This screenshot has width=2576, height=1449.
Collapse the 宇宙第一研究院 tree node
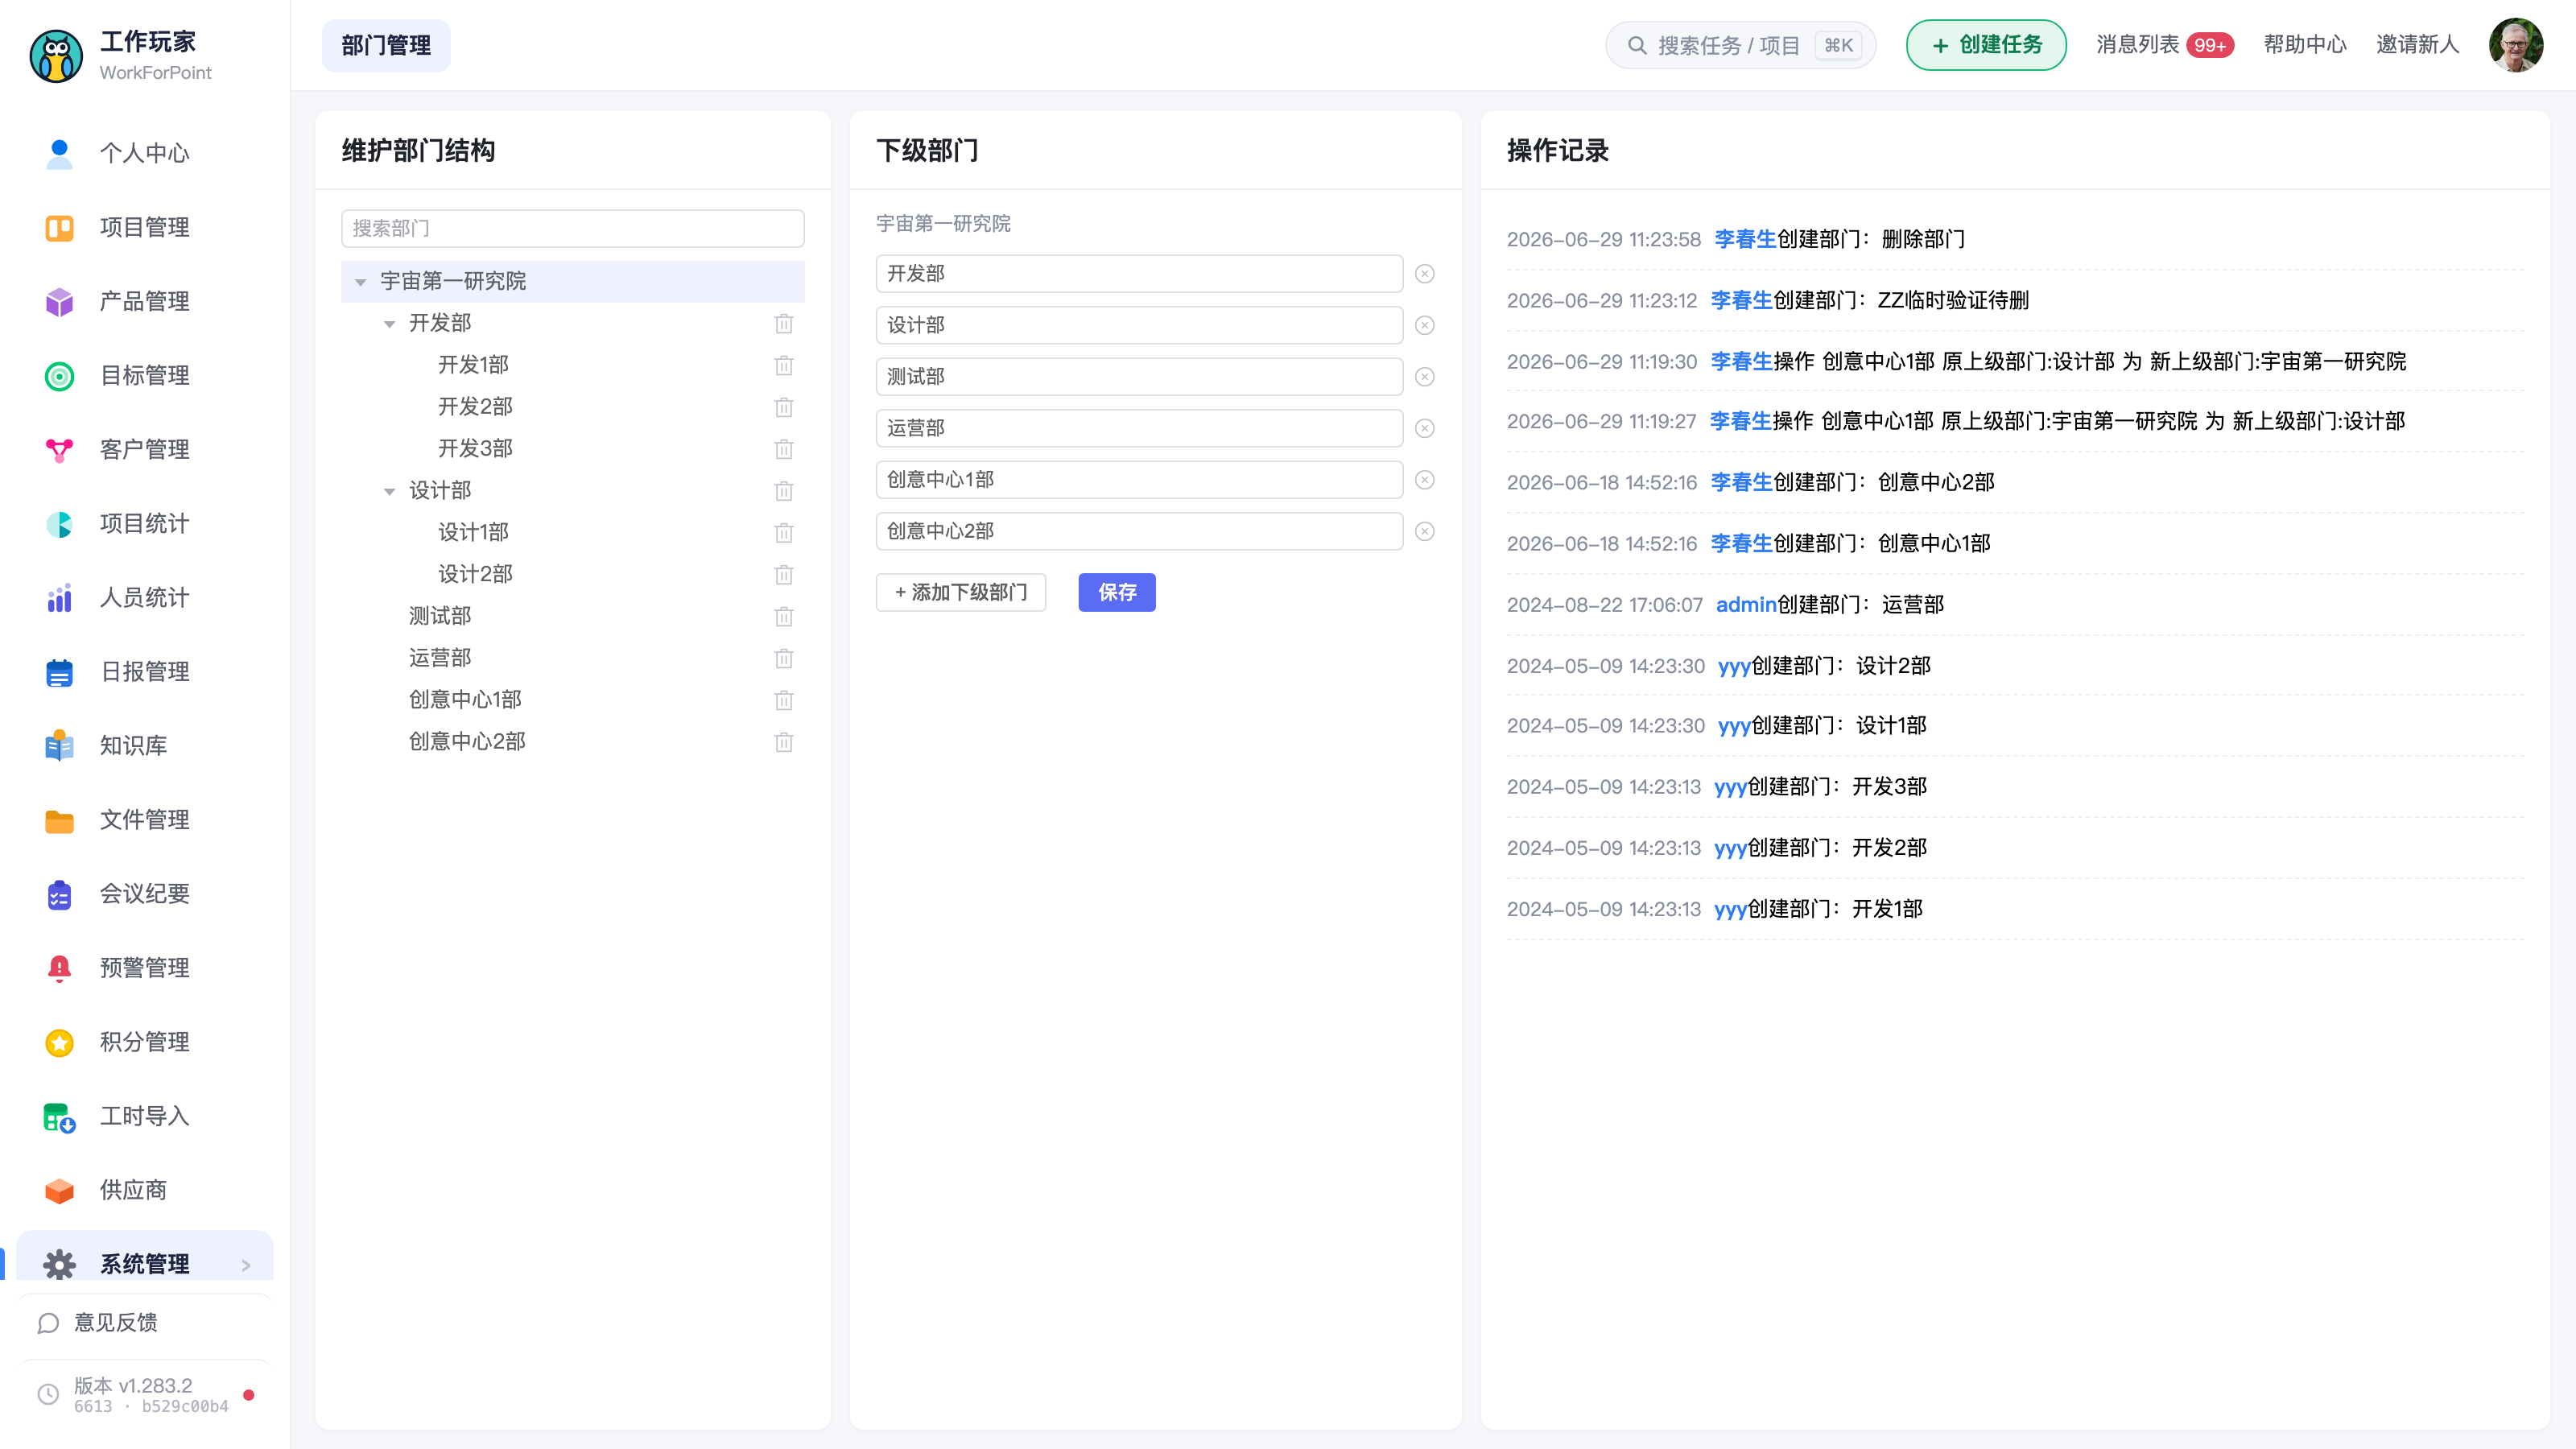click(x=360, y=282)
